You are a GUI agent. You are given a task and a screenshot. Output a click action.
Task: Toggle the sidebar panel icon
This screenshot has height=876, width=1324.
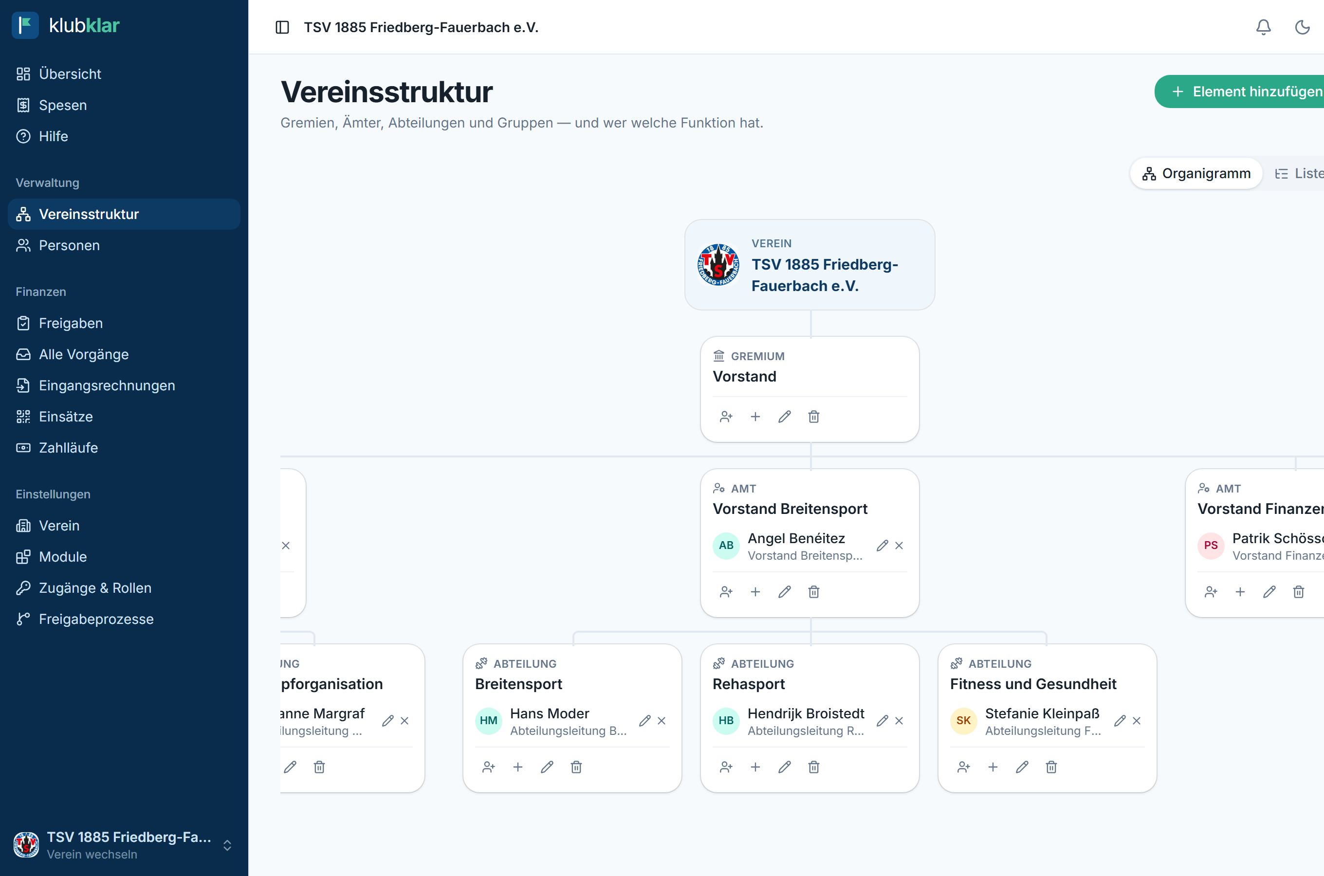282,27
